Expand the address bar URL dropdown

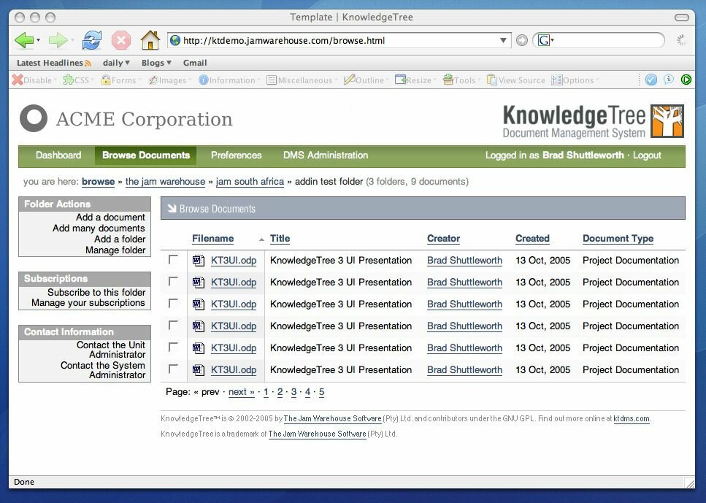click(x=503, y=41)
